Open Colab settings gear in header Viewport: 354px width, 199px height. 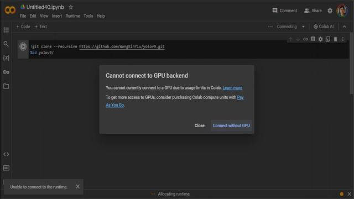point(330,11)
